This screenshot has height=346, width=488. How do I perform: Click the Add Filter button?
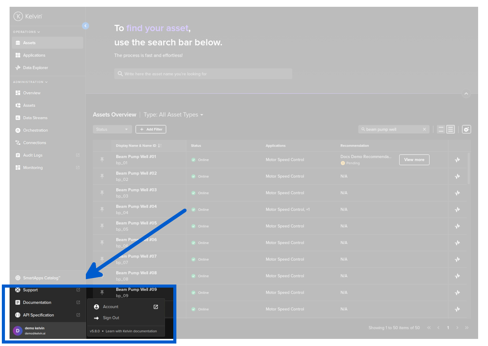(151, 129)
